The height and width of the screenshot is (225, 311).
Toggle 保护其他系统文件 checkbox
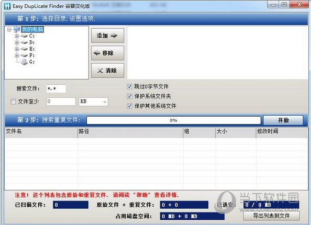(129, 106)
